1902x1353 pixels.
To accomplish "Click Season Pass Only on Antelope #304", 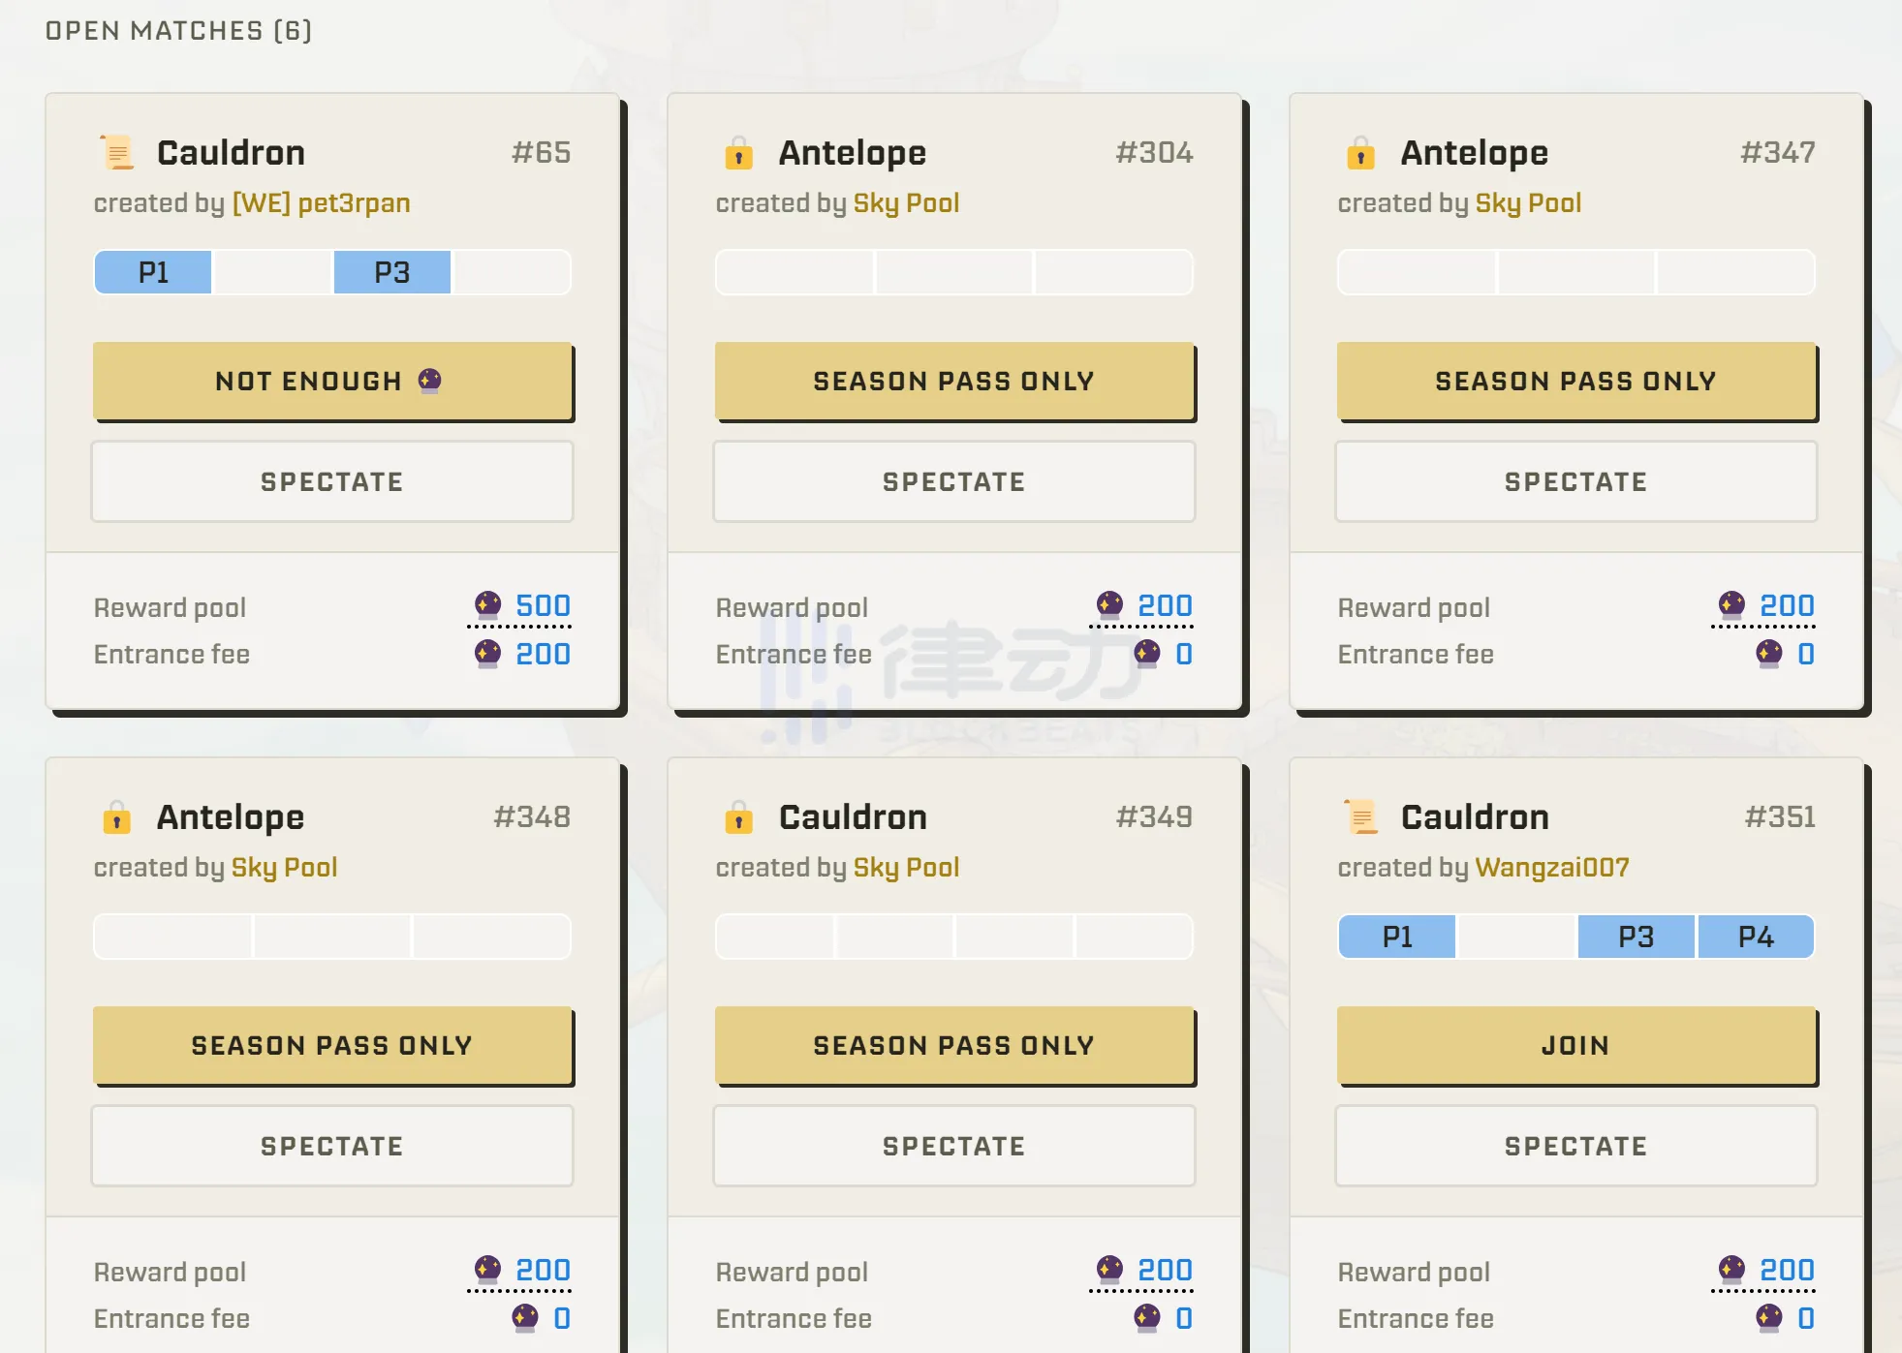I will 953,381.
